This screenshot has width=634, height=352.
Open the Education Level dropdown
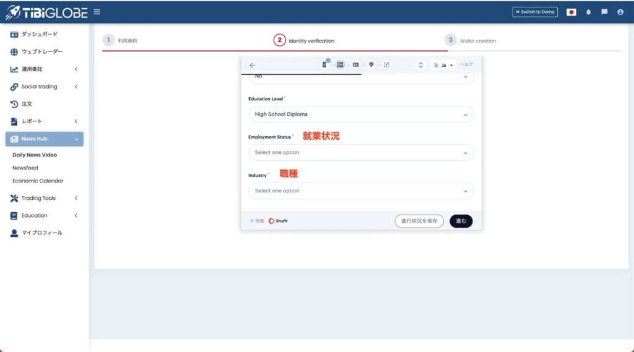click(361, 114)
